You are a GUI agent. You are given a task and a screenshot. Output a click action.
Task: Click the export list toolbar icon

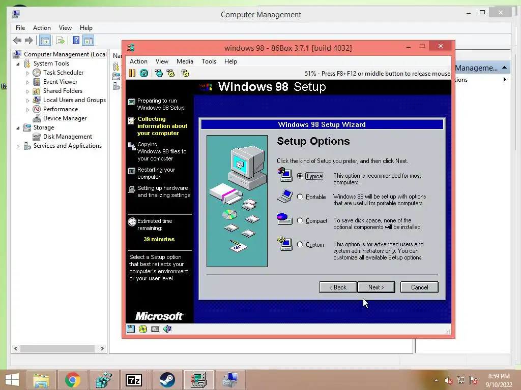click(x=61, y=41)
